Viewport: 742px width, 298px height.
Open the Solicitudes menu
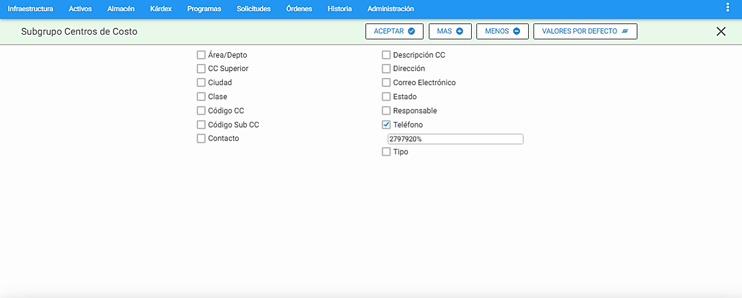(x=253, y=9)
